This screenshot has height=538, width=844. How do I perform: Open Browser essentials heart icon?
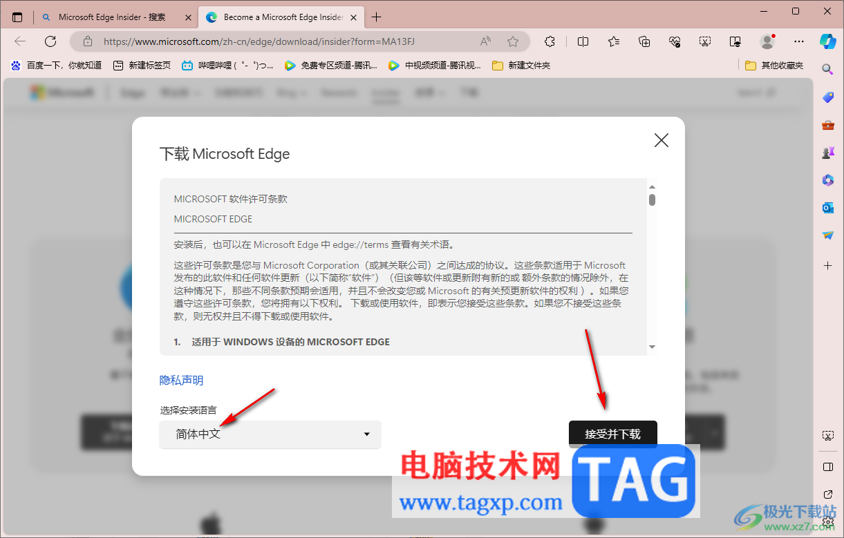tap(675, 41)
